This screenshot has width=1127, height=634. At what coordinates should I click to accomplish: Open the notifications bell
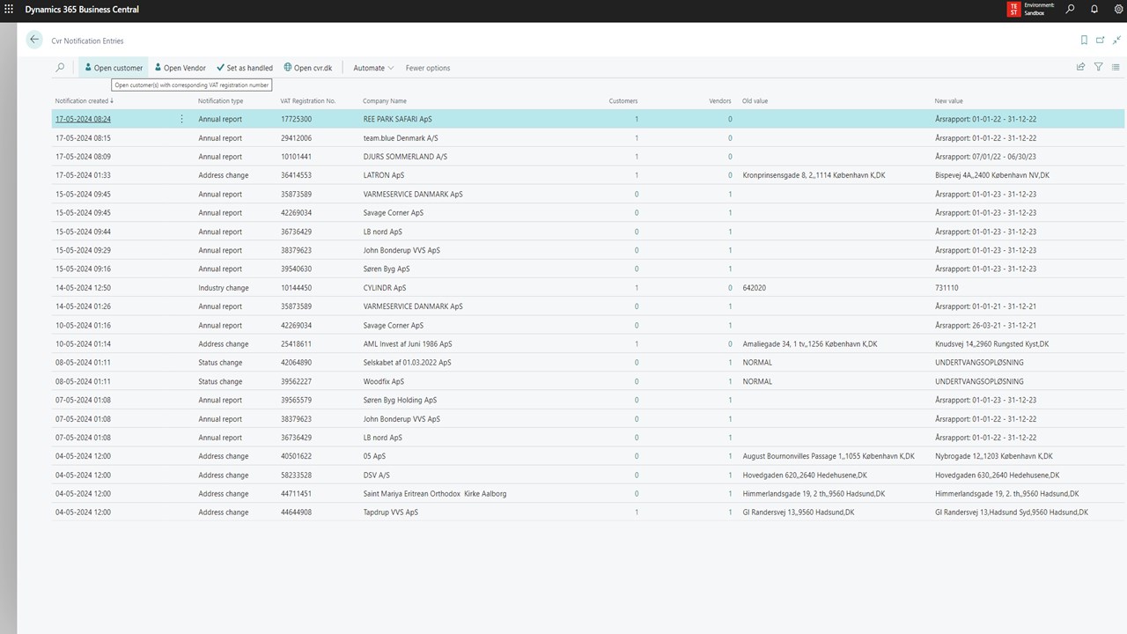coord(1094,10)
